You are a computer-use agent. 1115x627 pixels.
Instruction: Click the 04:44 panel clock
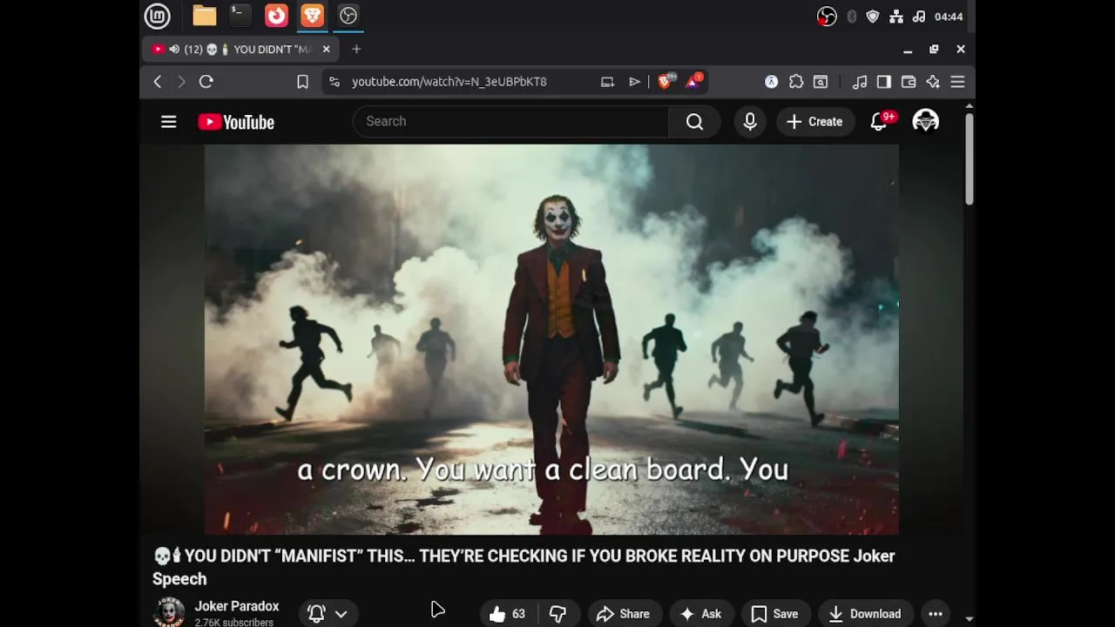[949, 17]
